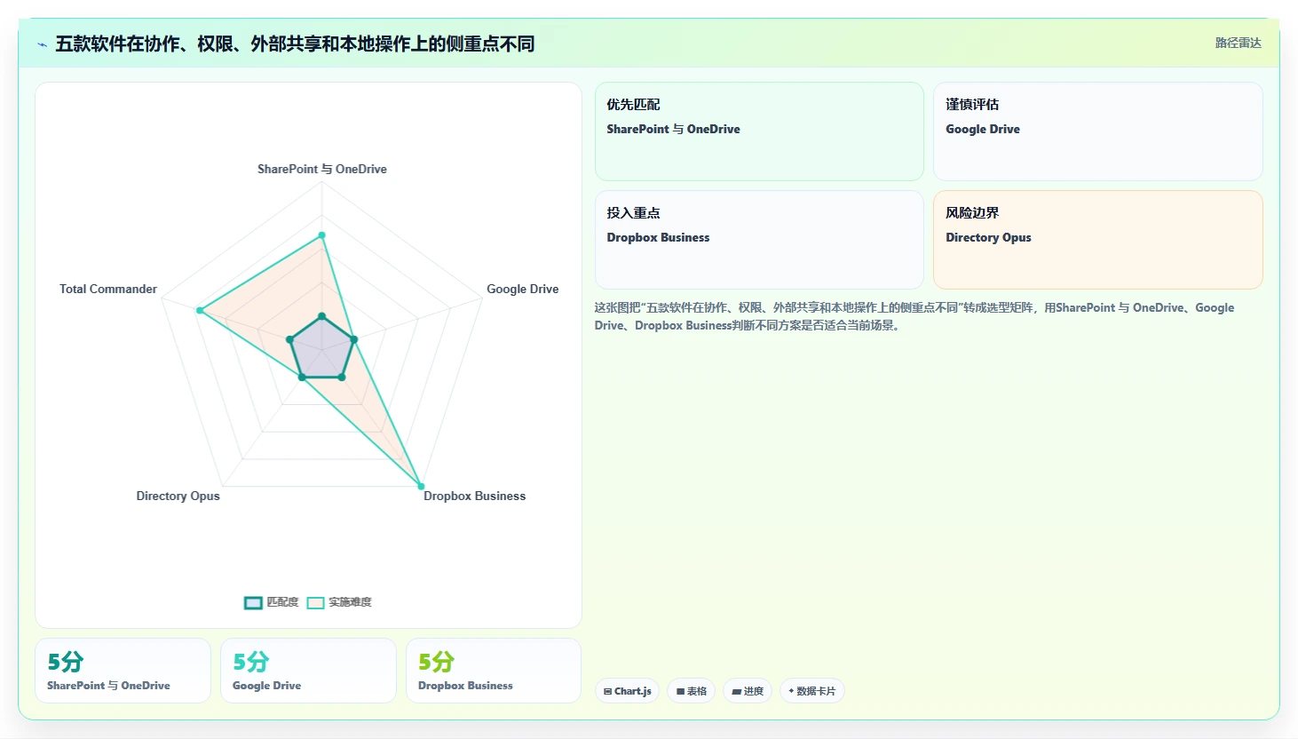The image size is (1298, 739).
Task: Click 匹配度 data point on SharePoint axis
Action: coord(322,316)
